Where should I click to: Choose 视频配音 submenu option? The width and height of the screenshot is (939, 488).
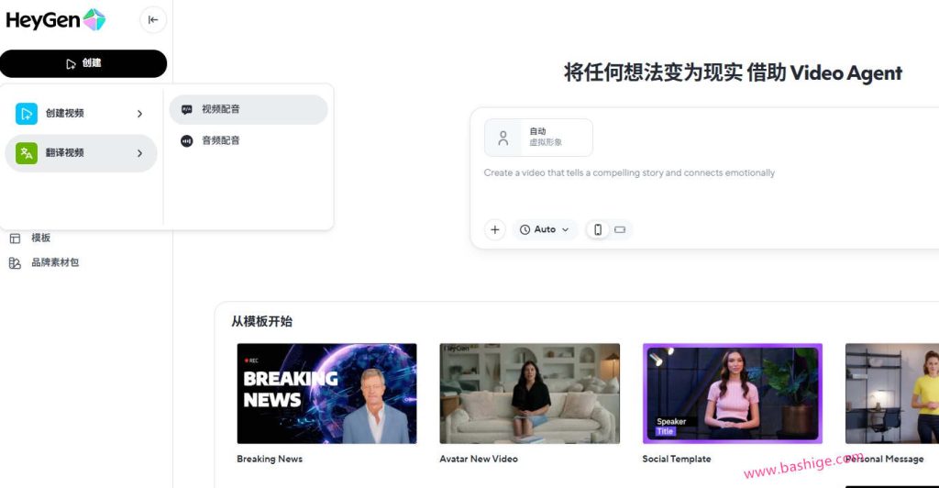pyautogui.click(x=248, y=109)
